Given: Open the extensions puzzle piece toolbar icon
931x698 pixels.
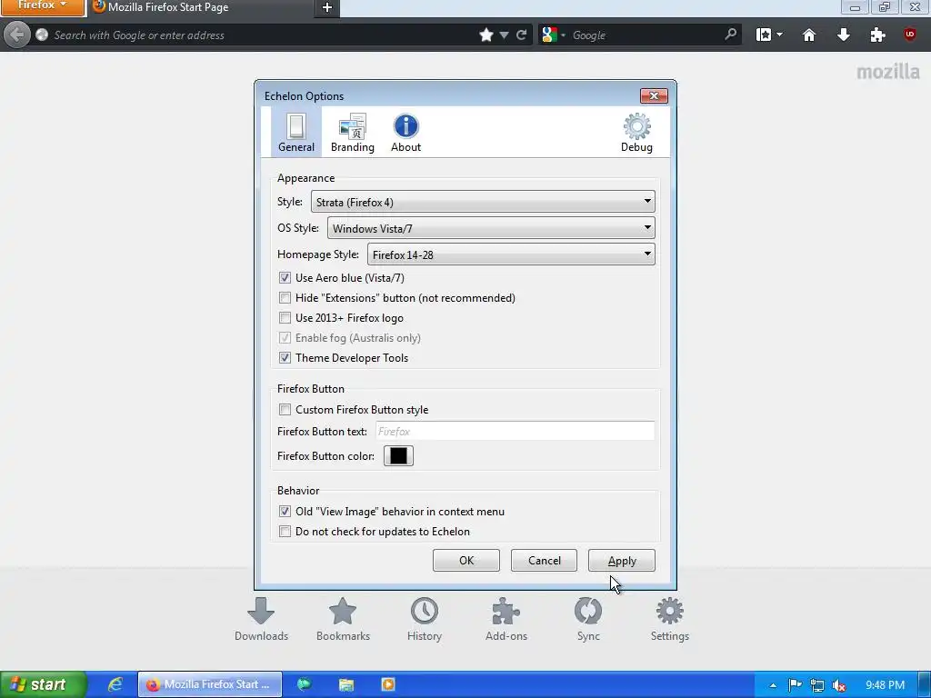Looking at the screenshot, I should coord(877,35).
